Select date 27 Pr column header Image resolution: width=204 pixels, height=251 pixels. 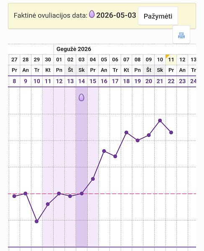(14, 65)
